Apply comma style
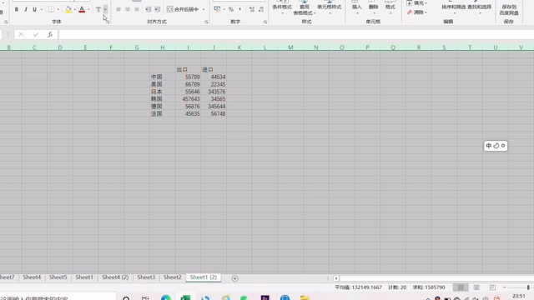 pyautogui.click(x=240, y=9)
